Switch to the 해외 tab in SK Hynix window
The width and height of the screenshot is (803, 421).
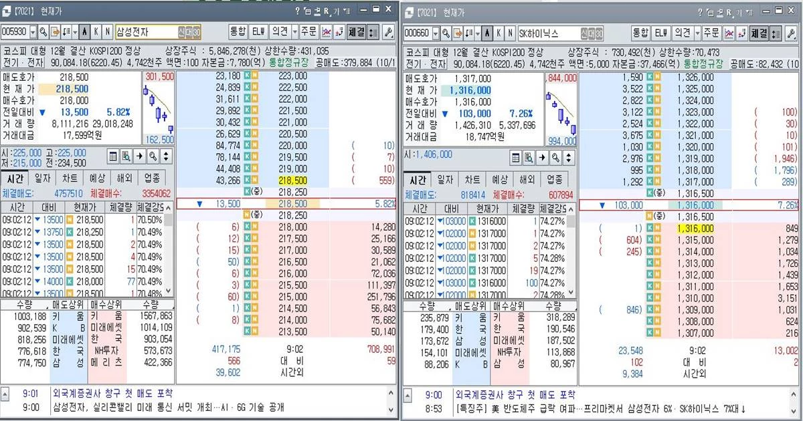coord(526,180)
